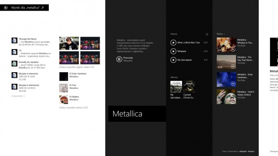Open 'Muzyka w Internecie2' document icon
The width and height of the screenshot is (278, 156).
point(15,87)
